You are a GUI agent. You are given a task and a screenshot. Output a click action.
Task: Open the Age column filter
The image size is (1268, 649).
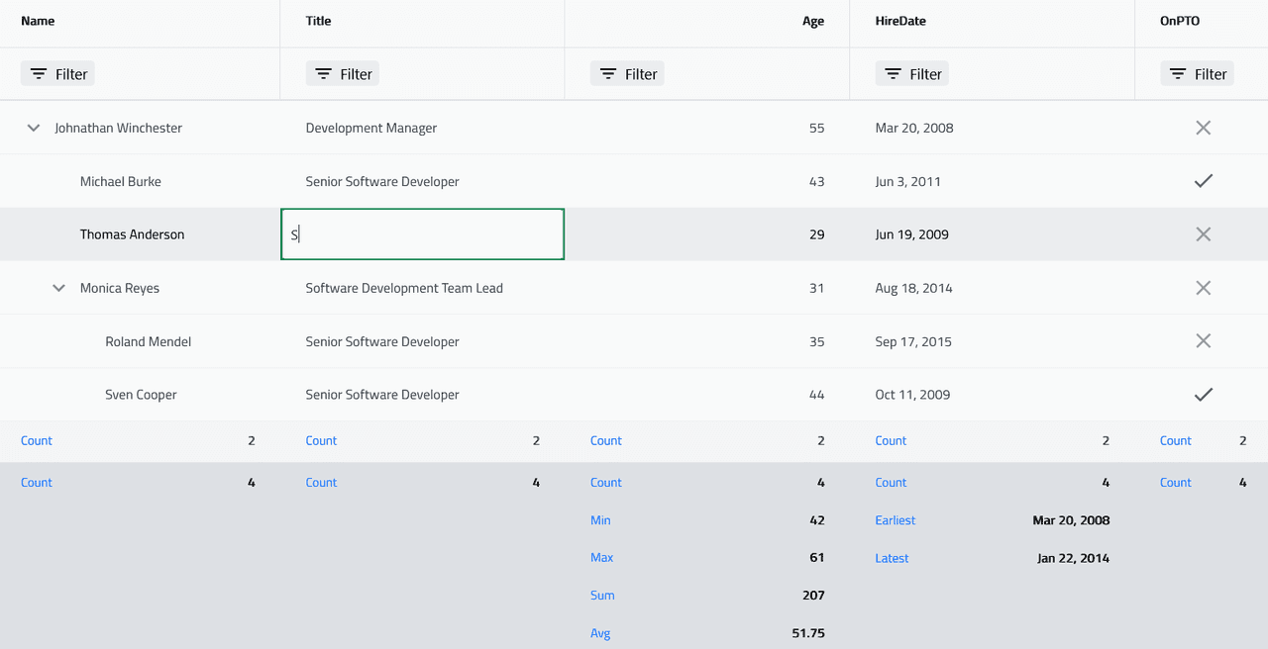627,74
